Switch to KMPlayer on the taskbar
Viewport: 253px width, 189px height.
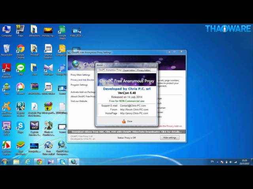(x=51, y=162)
